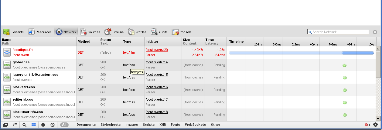The height and width of the screenshot is (130, 382).
Task: Open the Elements panel
Action: coord(14,32)
